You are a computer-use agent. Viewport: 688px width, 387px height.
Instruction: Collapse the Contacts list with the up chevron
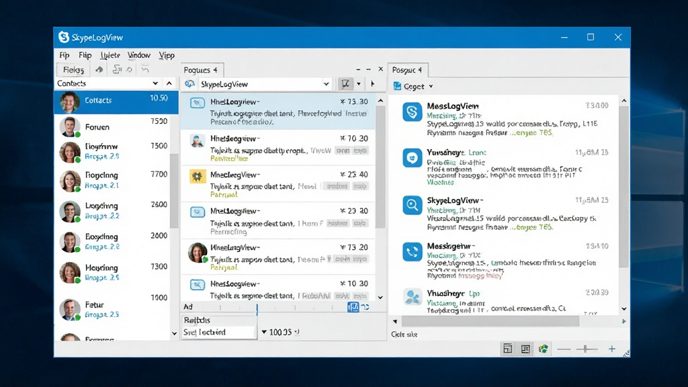pos(169,83)
